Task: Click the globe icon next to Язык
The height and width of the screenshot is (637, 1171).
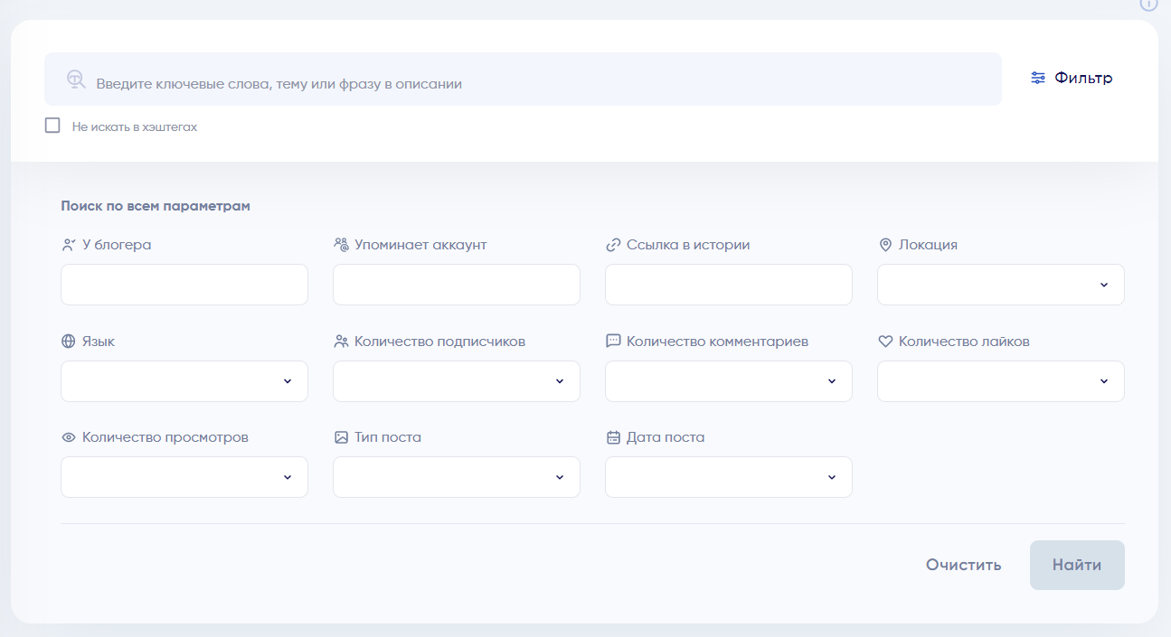Action: 68,342
